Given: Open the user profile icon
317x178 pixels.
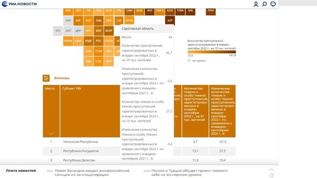Looking at the screenshot, I should coord(256,4).
